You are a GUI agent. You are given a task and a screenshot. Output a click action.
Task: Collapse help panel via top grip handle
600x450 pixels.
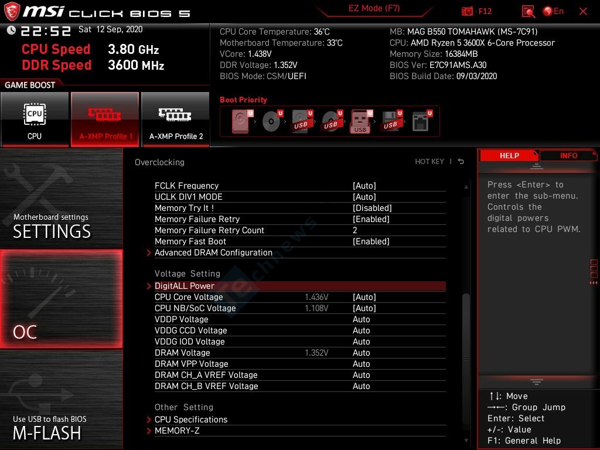click(x=537, y=166)
